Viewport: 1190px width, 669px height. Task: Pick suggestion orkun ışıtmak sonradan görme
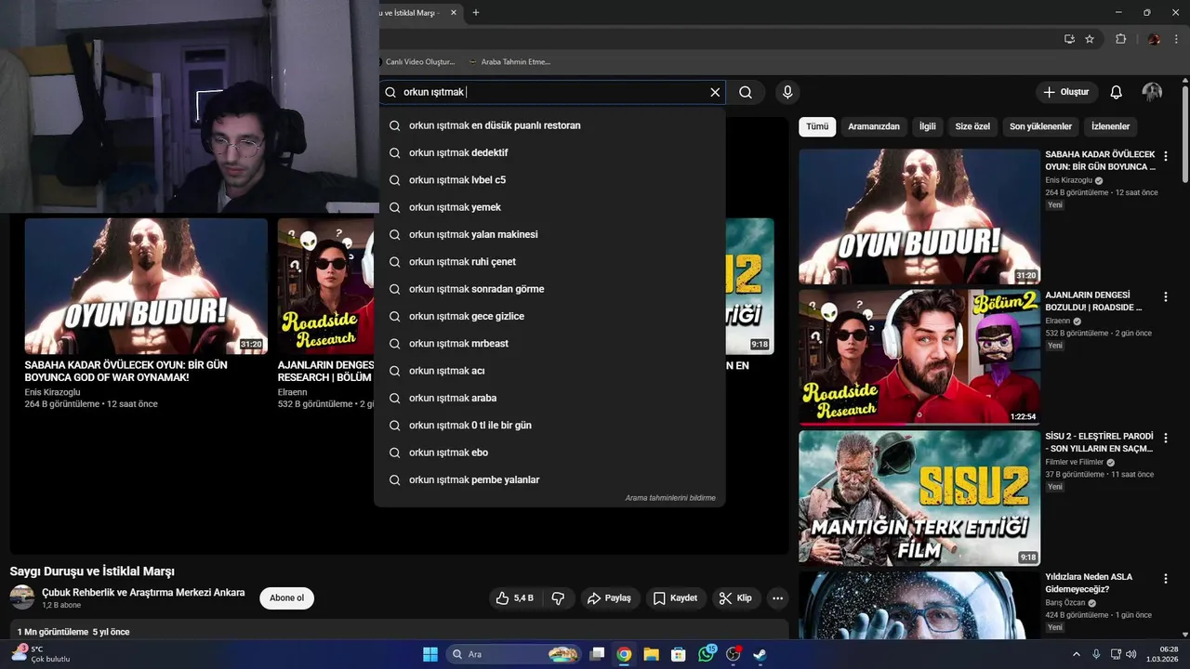549,289
